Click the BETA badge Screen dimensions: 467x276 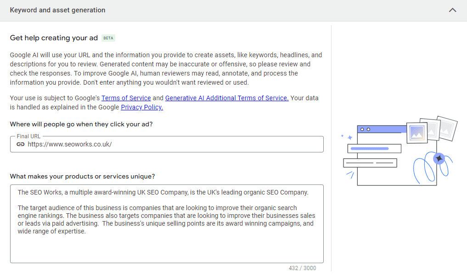[108, 38]
